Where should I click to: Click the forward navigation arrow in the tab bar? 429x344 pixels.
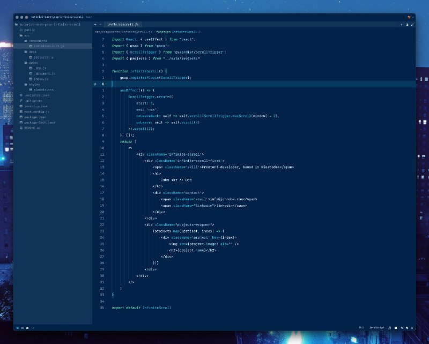point(100,25)
